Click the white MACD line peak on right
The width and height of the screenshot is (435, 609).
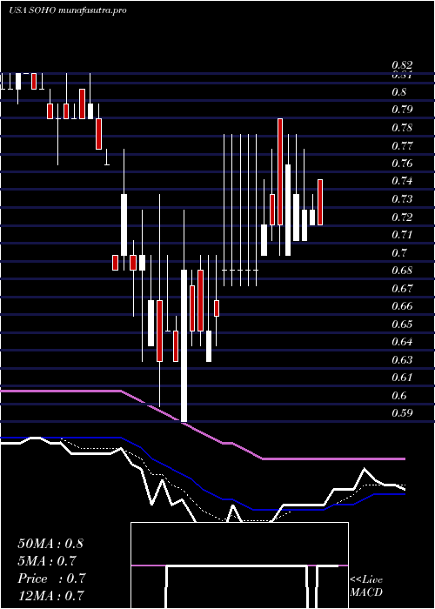[365, 469]
